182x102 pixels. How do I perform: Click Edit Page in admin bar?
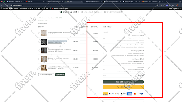pyautogui.click(x=45, y=9)
